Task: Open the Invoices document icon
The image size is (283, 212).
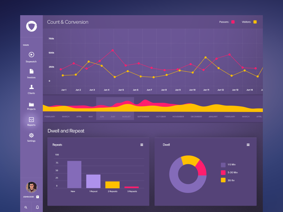Action: pyautogui.click(x=31, y=71)
